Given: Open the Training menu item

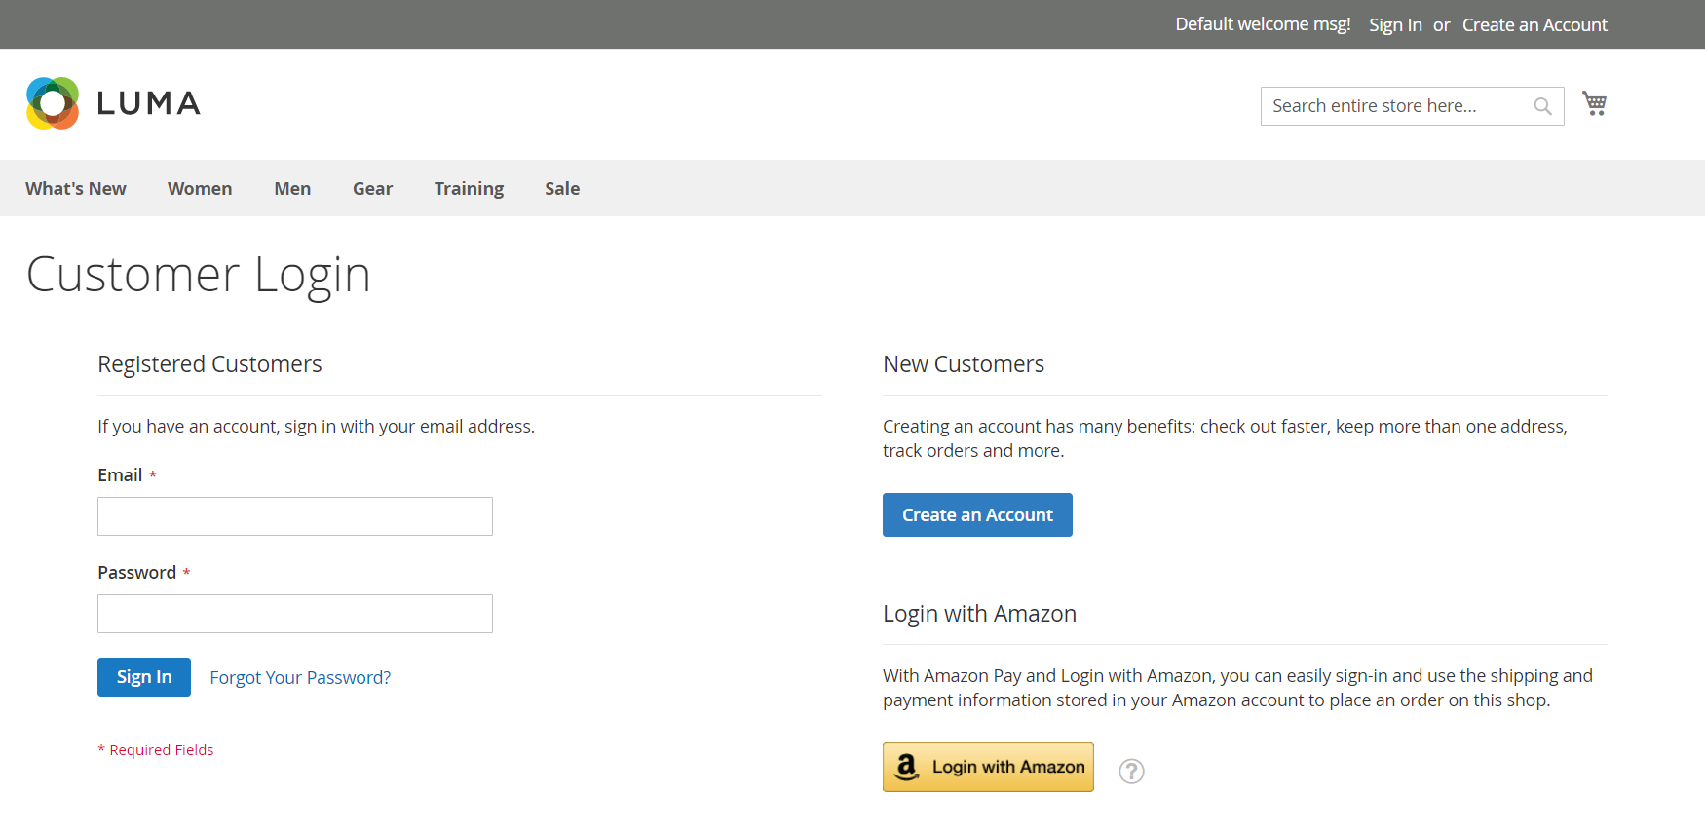Looking at the screenshot, I should [469, 188].
